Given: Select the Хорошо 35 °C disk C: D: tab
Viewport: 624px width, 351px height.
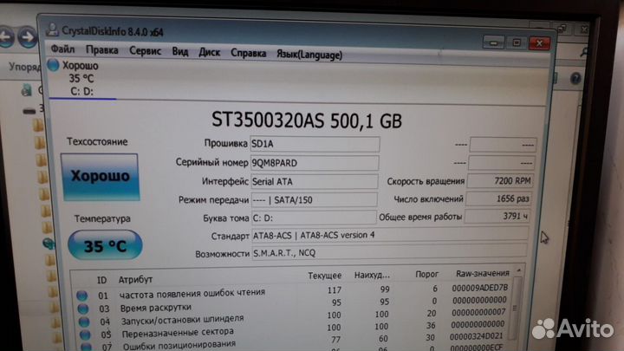Looking at the screenshot, I should click(x=81, y=78).
